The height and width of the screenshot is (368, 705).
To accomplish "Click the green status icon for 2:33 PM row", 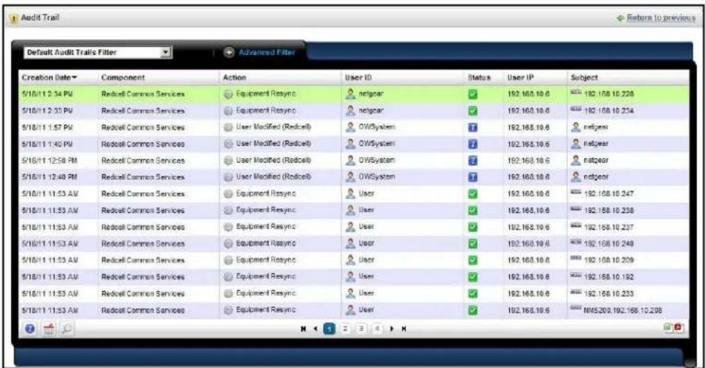I will tap(472, 111).
